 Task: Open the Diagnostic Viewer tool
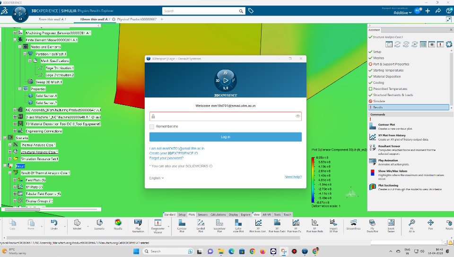click(158, 222)
